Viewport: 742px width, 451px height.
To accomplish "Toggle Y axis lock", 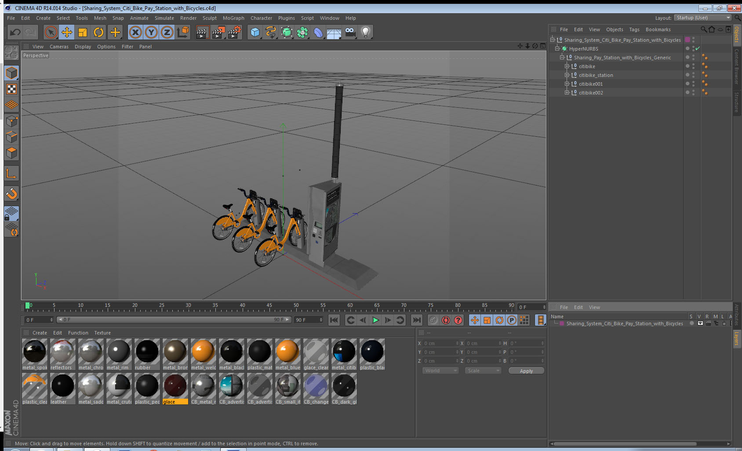I will pos(151,32).
